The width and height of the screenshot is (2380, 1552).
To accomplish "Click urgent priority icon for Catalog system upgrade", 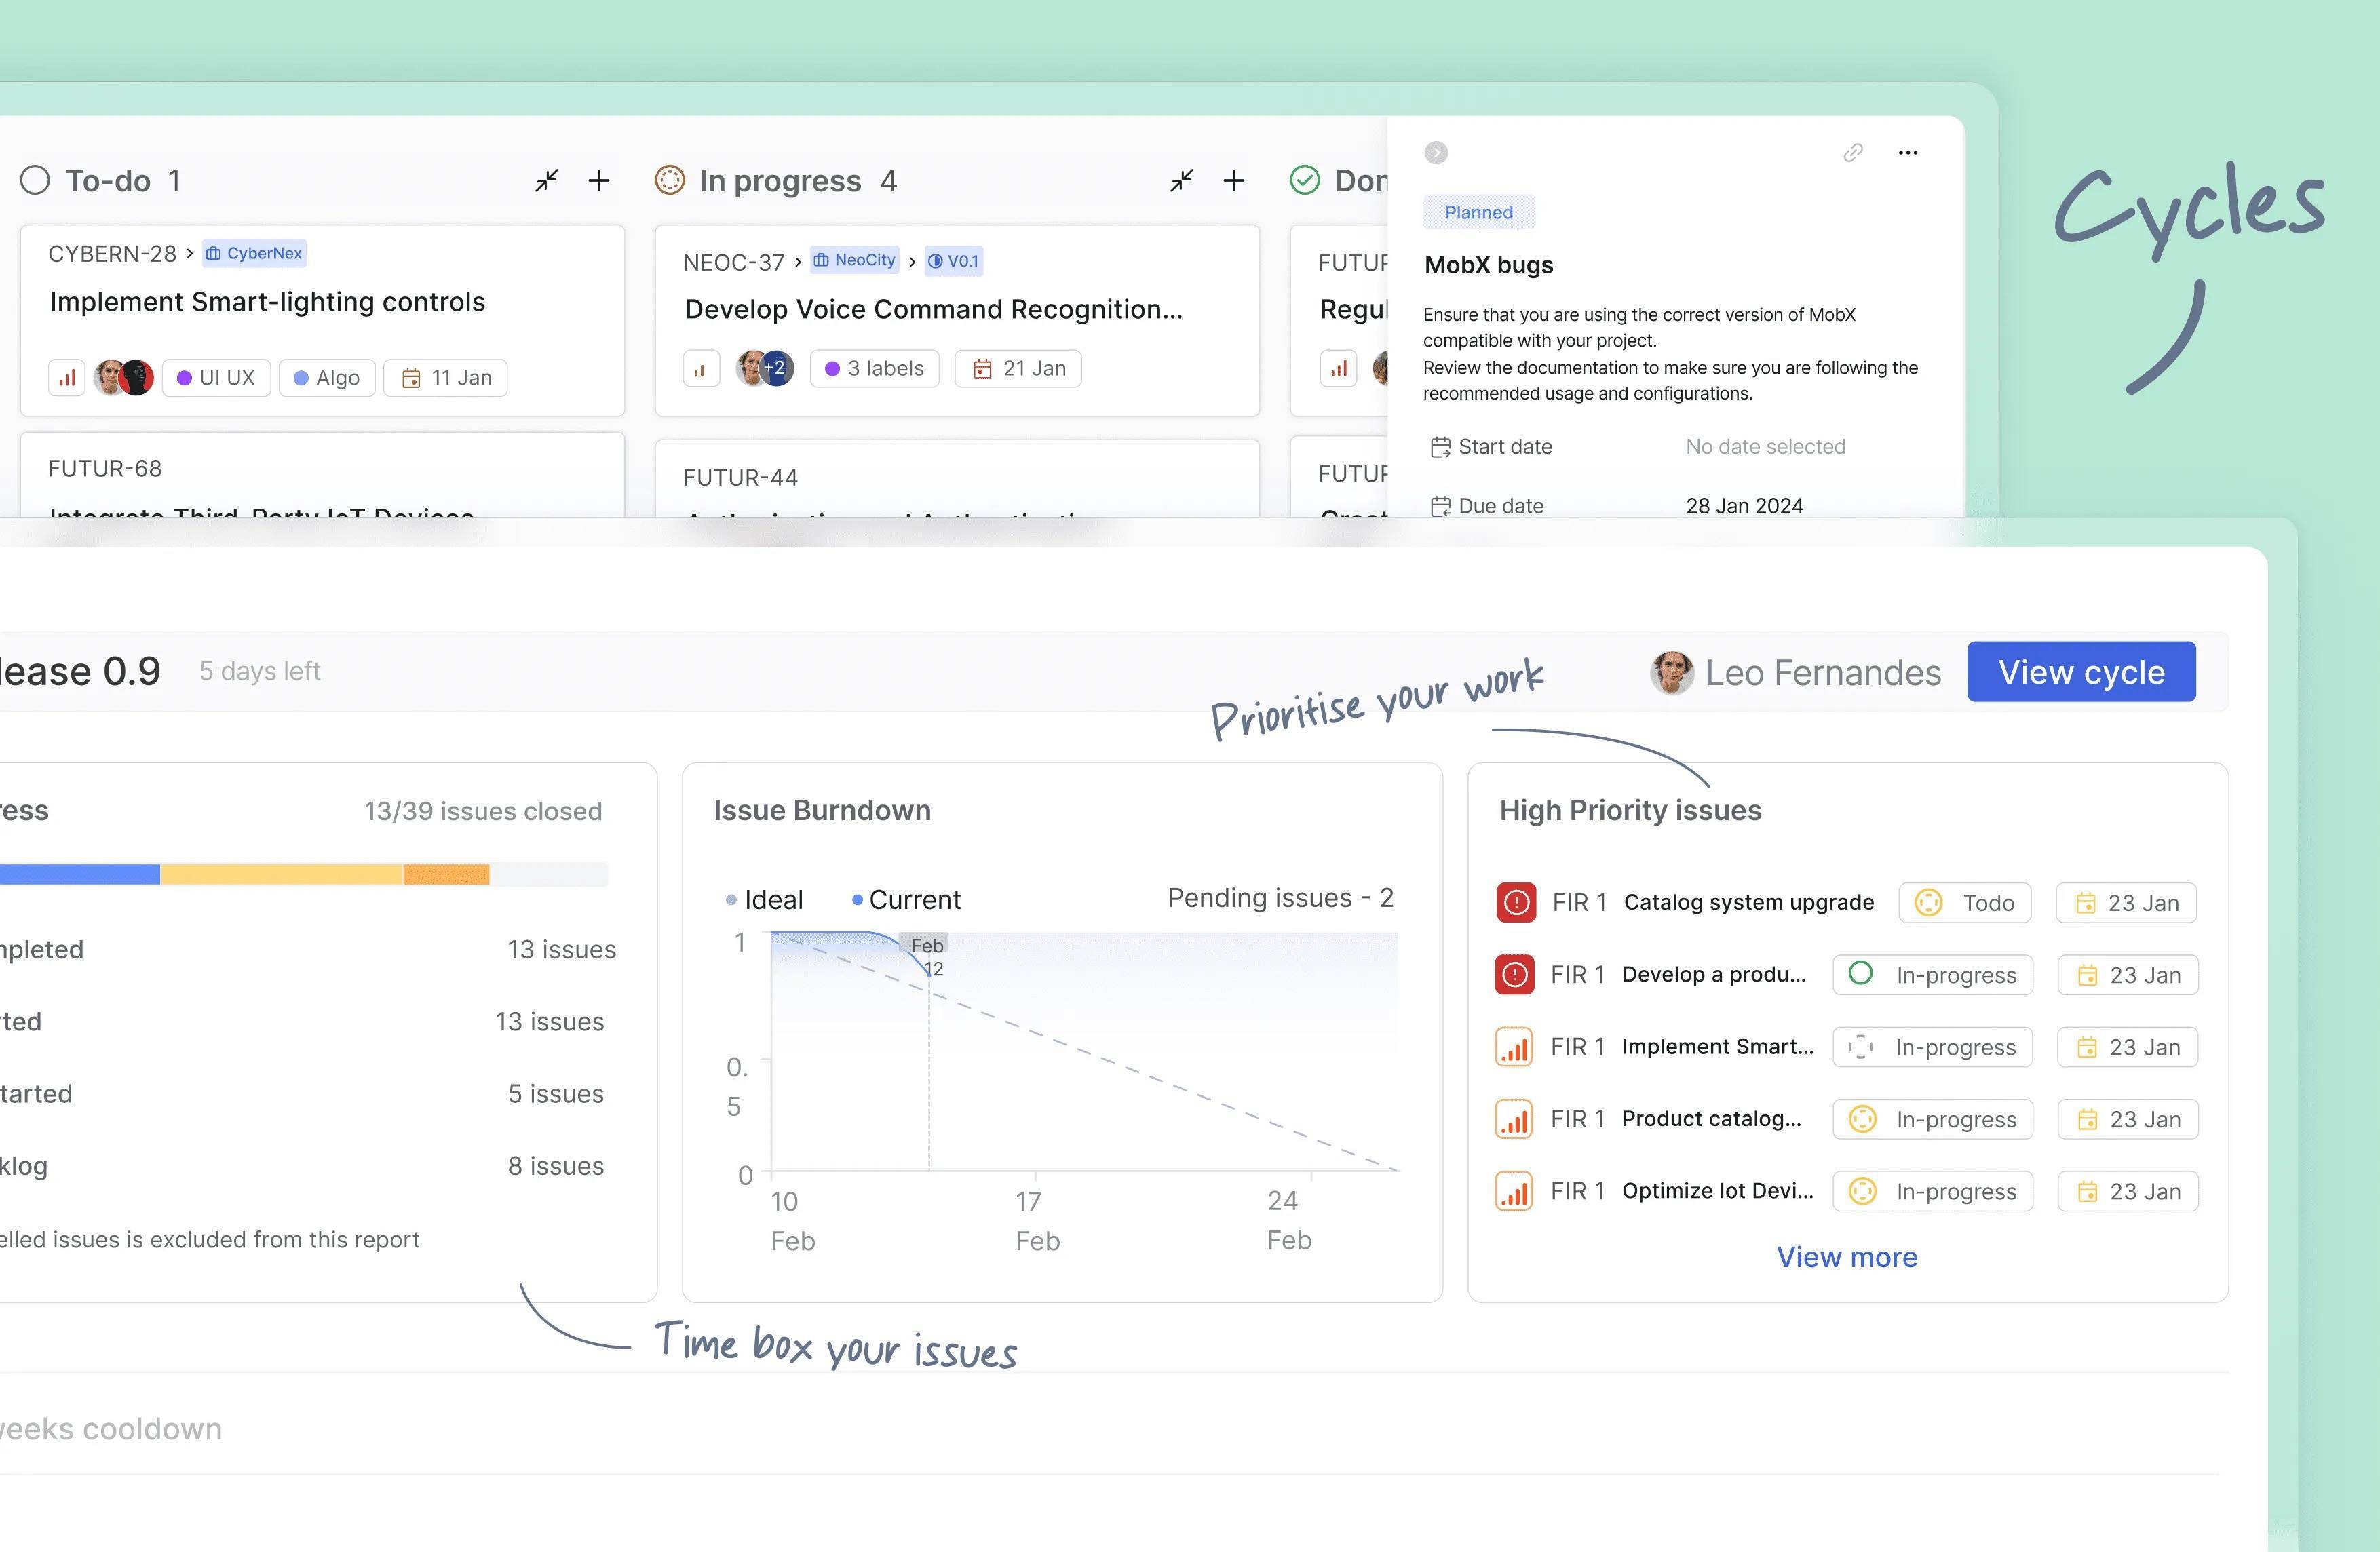I will click(x=1516, y=903).
